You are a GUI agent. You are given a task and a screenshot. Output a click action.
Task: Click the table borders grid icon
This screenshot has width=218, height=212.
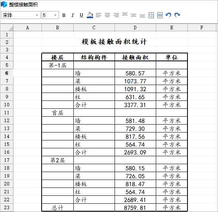[x=160, y=15]
